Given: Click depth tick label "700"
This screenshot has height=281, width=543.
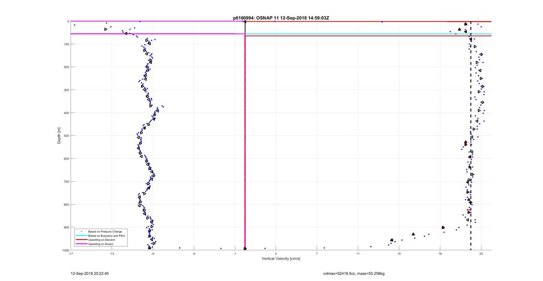Looking at the screenshot, I should 66,182.
